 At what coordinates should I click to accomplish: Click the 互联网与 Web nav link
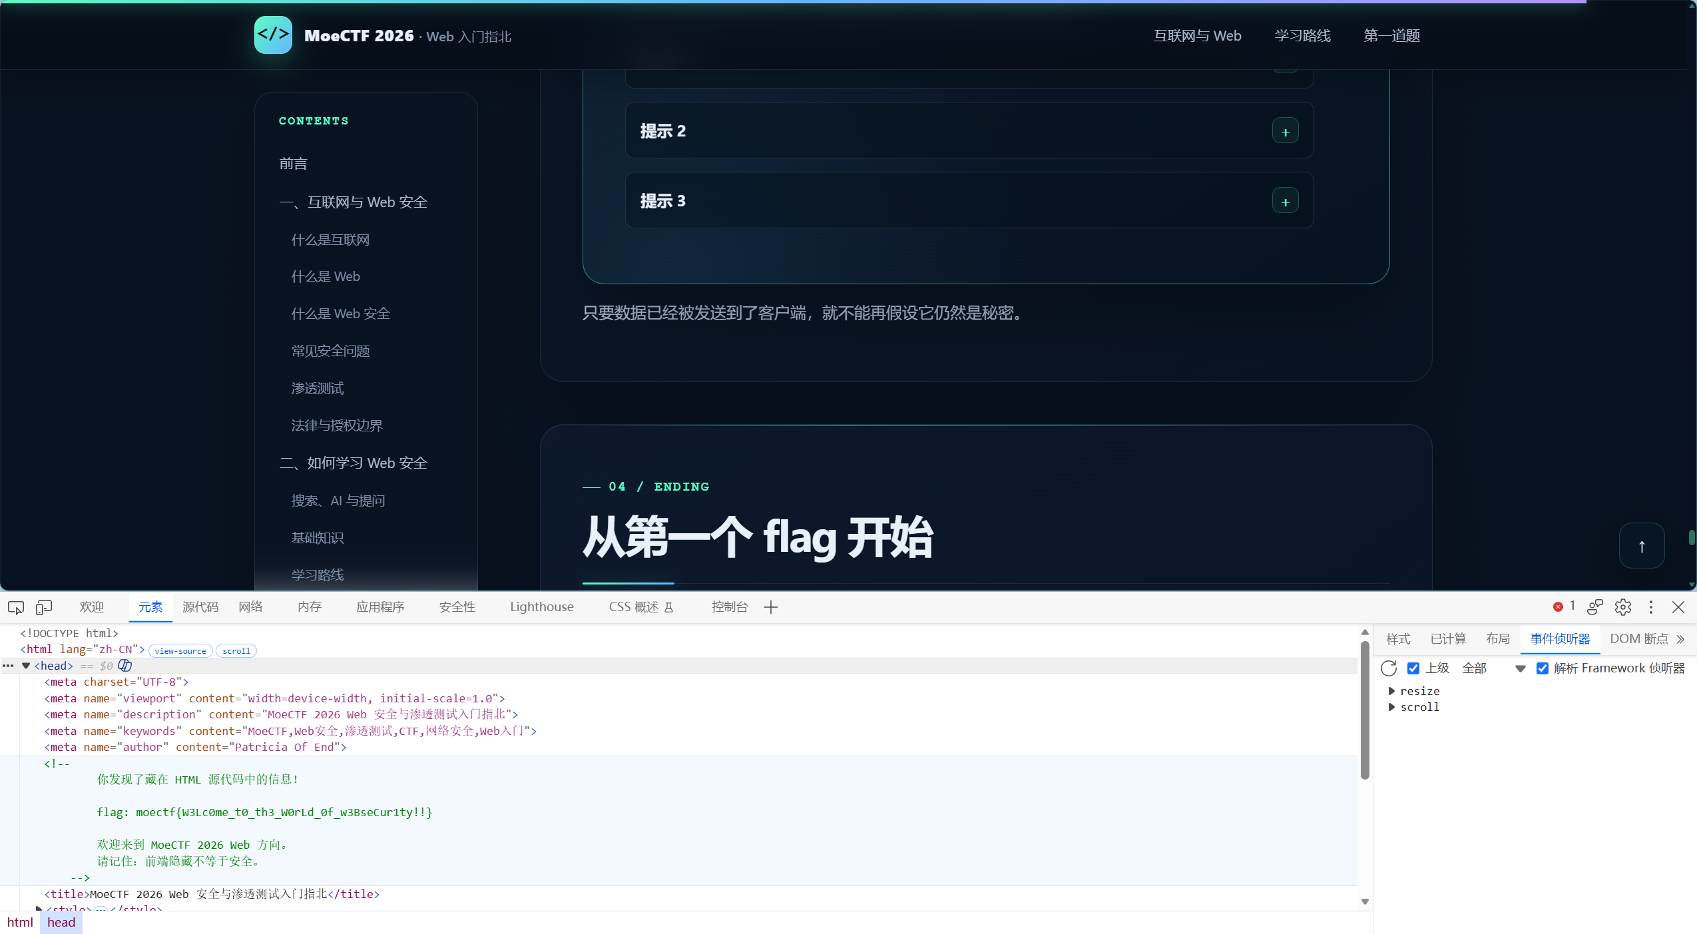click(x=1198, y=35)
